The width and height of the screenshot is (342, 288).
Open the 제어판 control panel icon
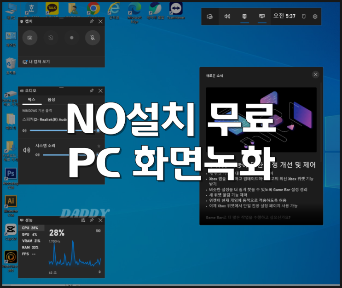(x=11, y=39)
